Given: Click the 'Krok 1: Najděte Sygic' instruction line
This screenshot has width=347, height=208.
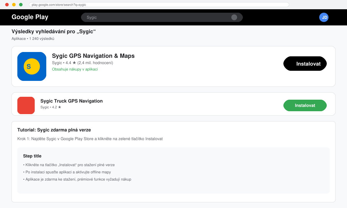Looking at the screenshot, I should point(90,139).
